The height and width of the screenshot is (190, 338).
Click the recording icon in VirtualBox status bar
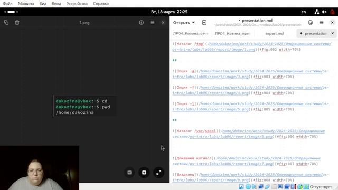click(x=287, y=187)
